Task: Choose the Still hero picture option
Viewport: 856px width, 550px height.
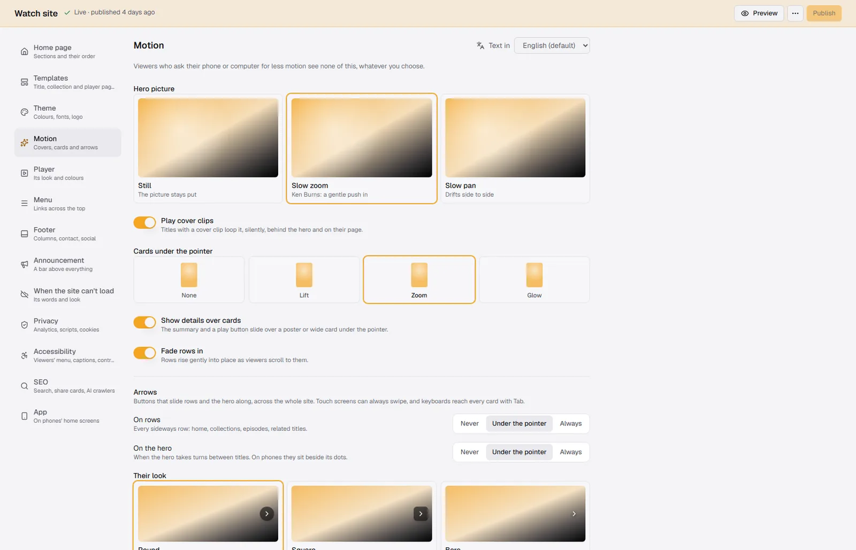Action: pos(208,149)
